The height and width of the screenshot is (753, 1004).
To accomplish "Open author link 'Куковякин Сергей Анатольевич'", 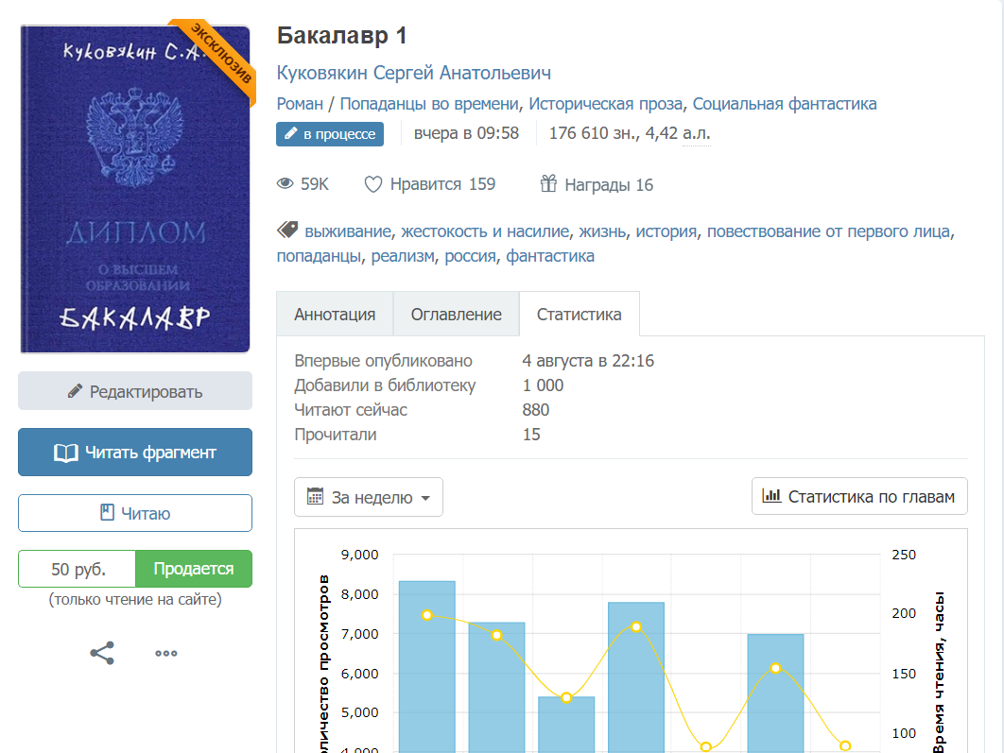I will point(413,73).
